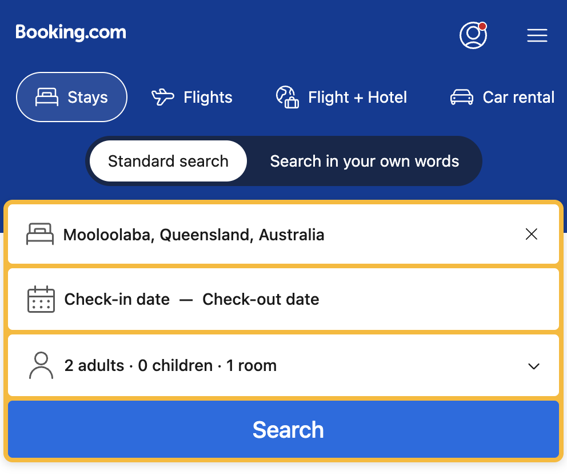Select the Stays tab
Viewport: 567px width, 476px height.
(x=71, y=97)
